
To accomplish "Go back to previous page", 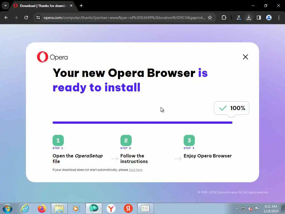I will [x=6, y=18].
